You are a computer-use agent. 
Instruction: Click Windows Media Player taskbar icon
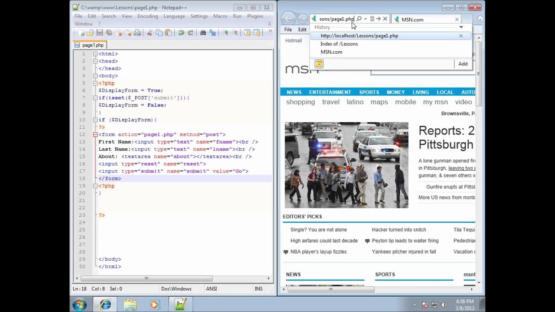[155, 305]
